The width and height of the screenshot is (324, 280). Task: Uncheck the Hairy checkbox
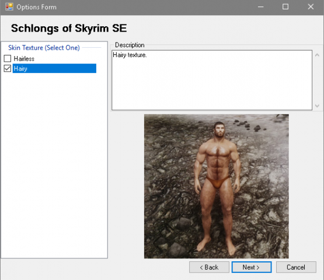pyautogui.click(x=8, y=68)
